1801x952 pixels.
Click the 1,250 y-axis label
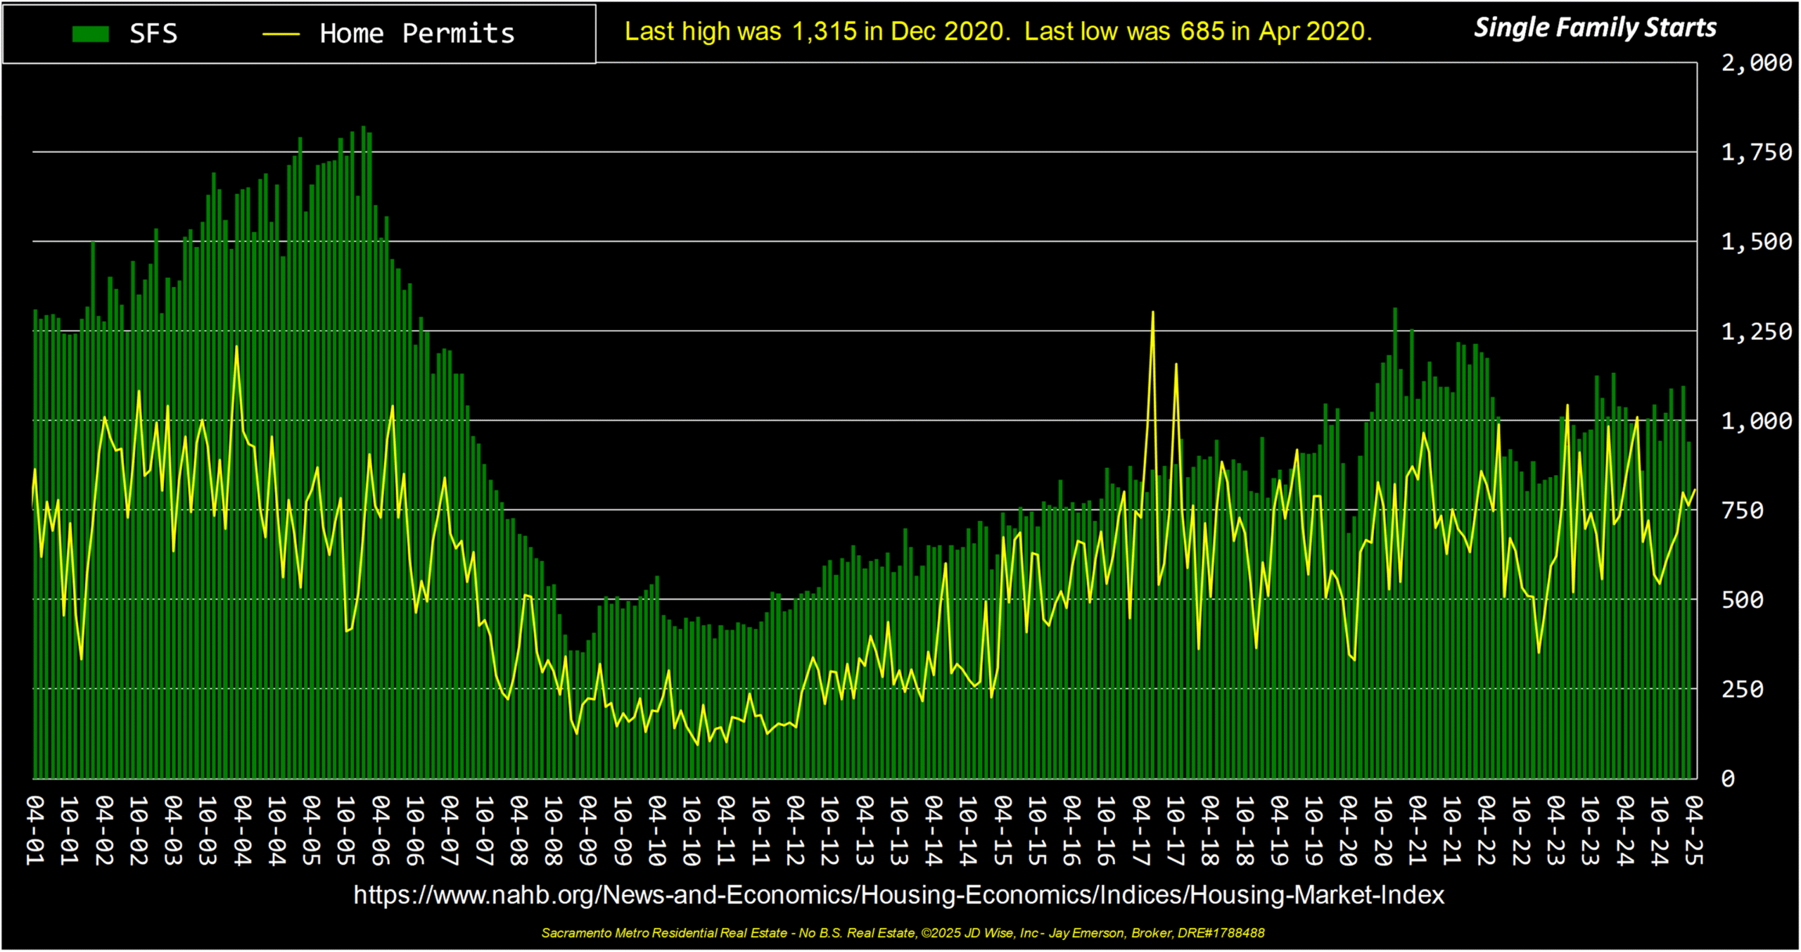point(1756,332)
